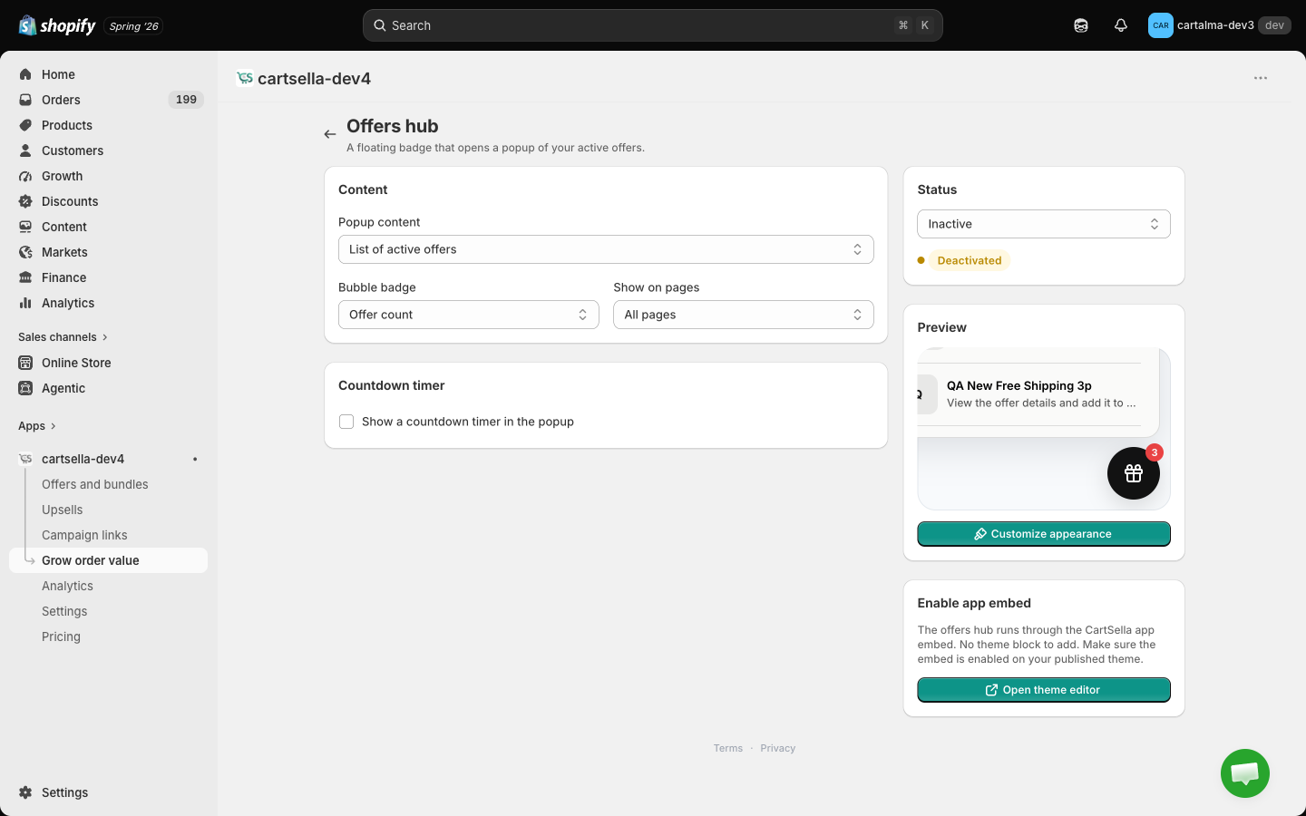Click the Offers hub page title

[x=393, y=126]
